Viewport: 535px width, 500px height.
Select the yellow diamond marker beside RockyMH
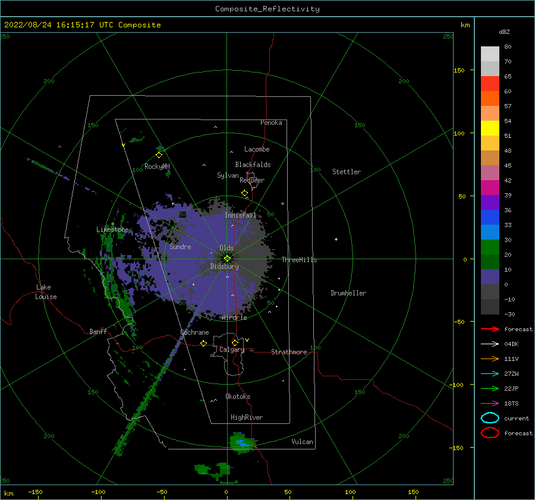(159, 155)
